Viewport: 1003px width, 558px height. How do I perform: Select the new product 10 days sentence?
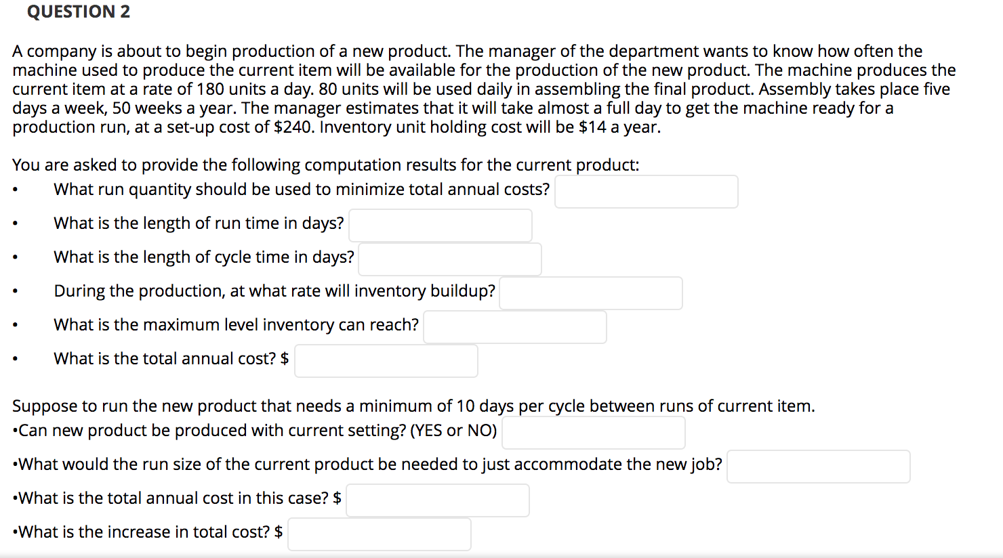coord(413,406)
